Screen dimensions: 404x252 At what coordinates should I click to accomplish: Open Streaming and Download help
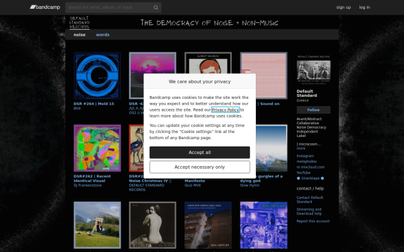coord(309,212)
